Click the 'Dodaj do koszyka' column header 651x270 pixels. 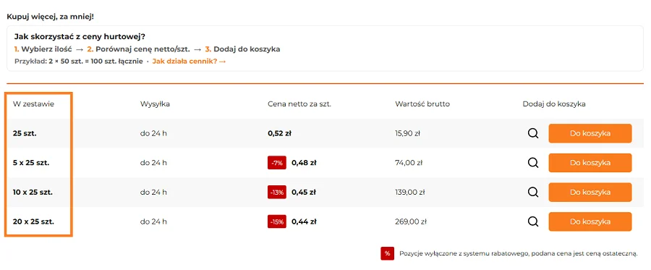(x=554, y=104)
